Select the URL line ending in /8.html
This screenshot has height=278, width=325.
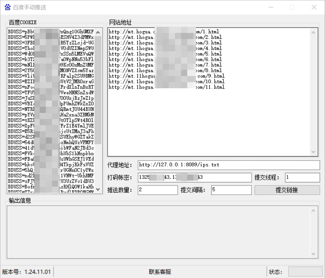coord(165,70)
